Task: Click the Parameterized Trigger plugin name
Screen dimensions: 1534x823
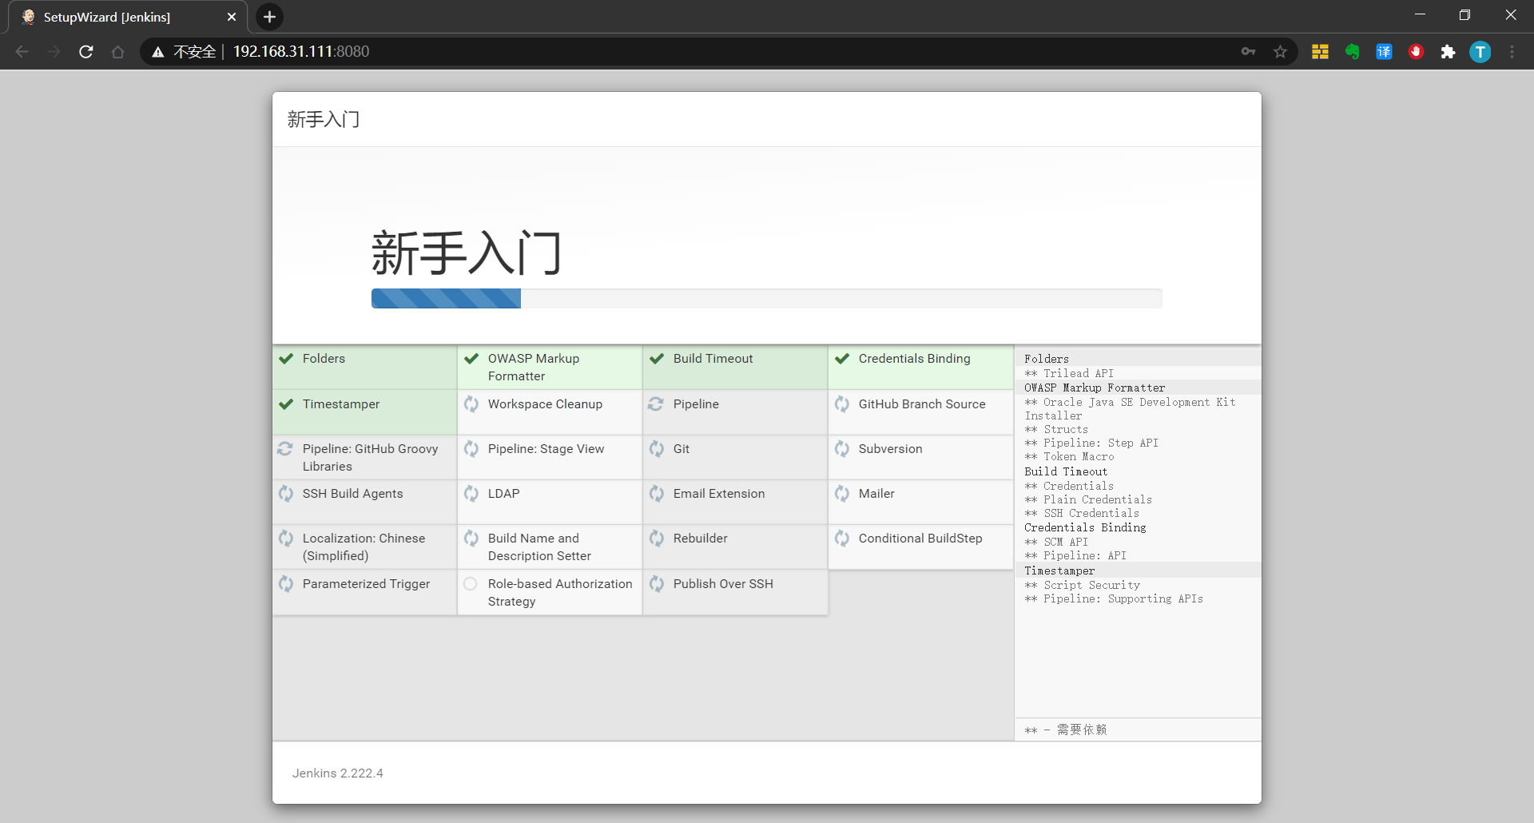Action: point(366,584)
